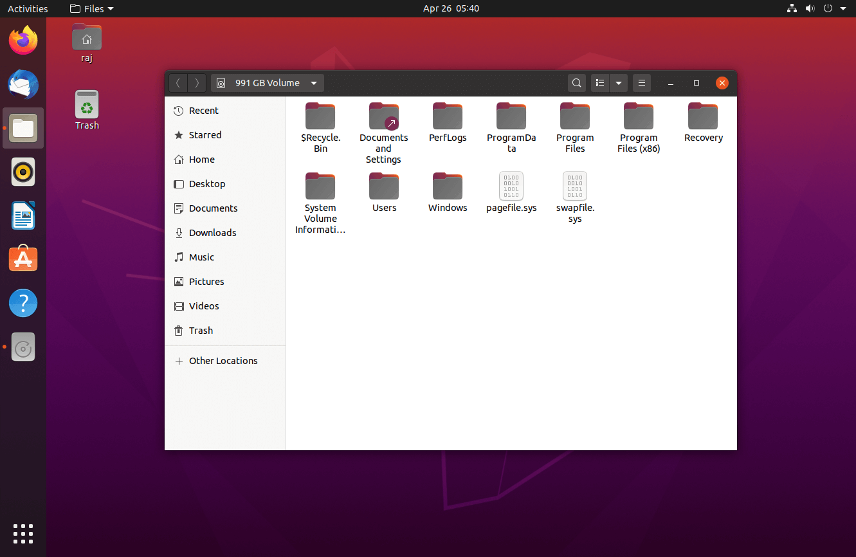Go to Home in the sidebar
This screenshot has height=557, width=856.
point(225,160)
